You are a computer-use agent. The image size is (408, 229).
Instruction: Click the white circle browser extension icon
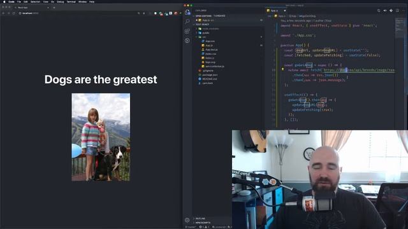[156, 13]
